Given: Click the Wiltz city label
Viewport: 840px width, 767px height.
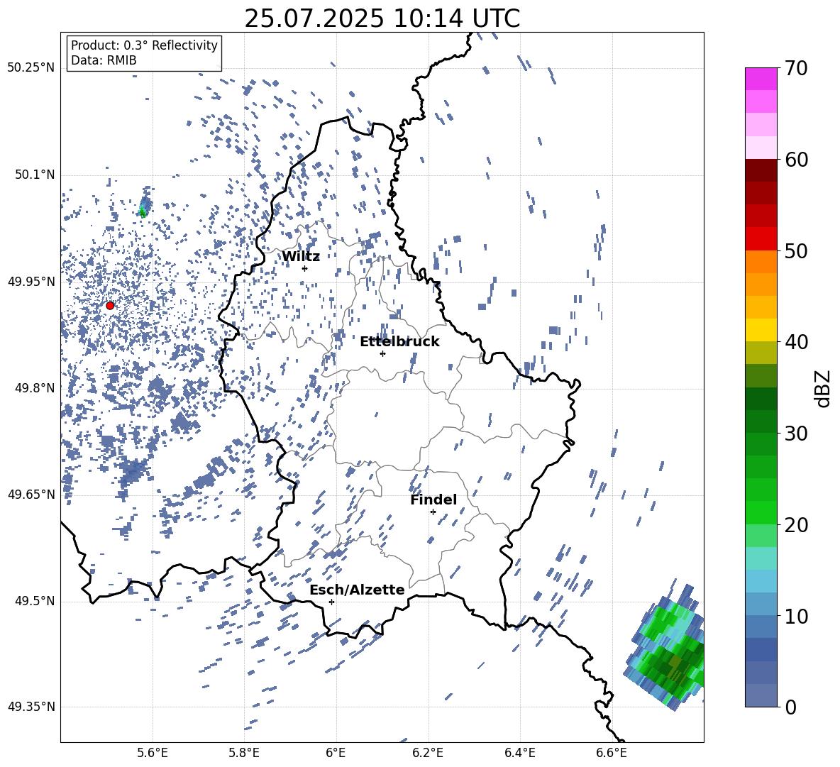Looking at the screenshot, I should point(301,257).
